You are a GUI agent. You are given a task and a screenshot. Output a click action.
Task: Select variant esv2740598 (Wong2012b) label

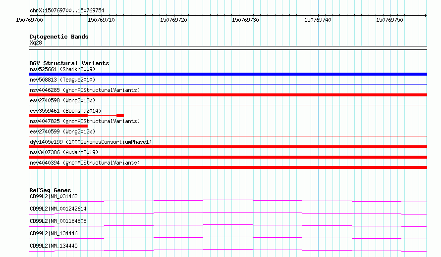click(x=62, y=100)
